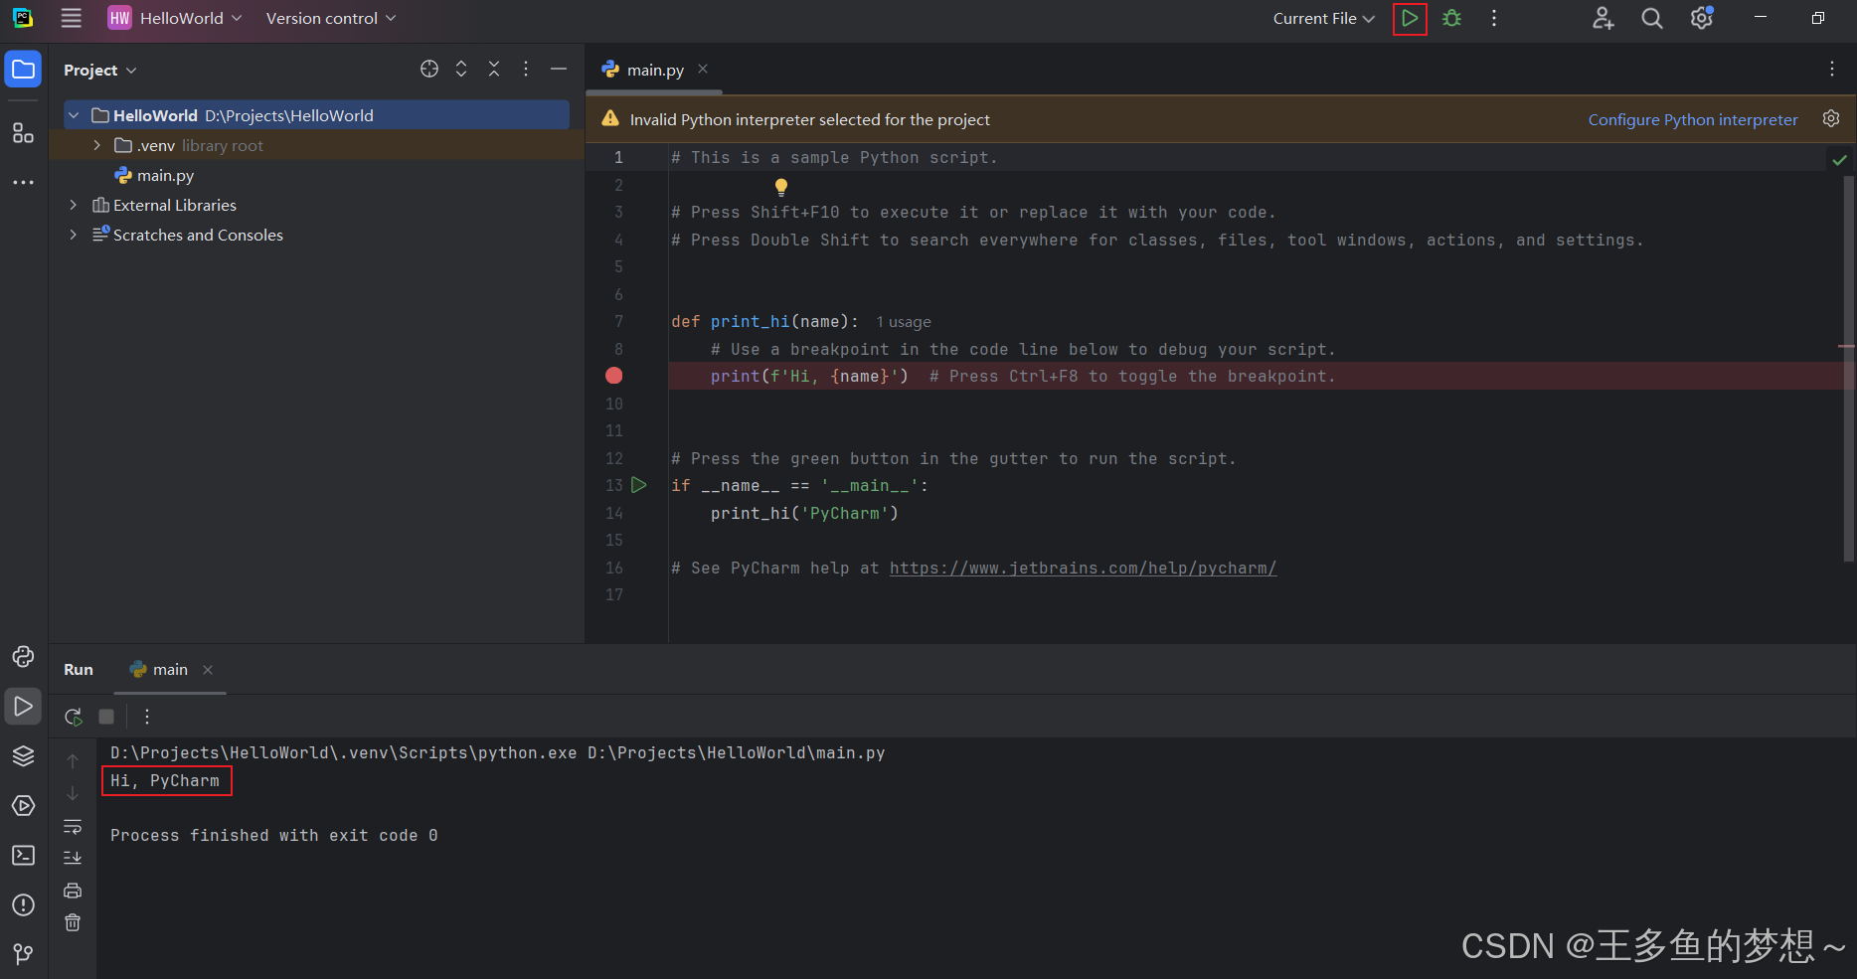
Task: Click 'Process finished with exit code 0' text
Action: tap(274, 836)
